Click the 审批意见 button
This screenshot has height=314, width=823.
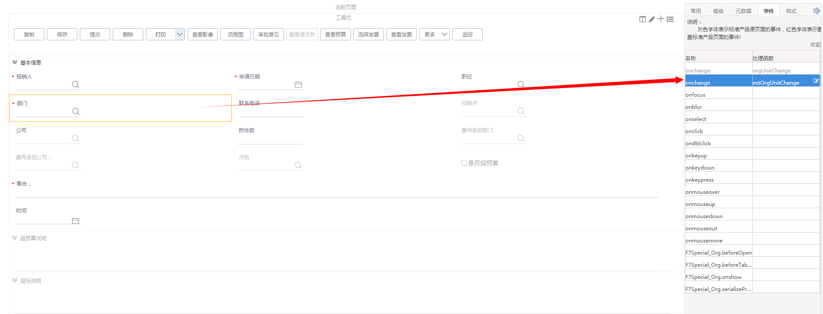pos(269,34)
